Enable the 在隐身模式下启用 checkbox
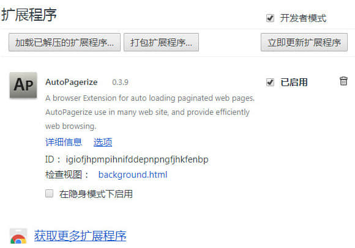Viewport: 355px width, 248px height. 49,194
